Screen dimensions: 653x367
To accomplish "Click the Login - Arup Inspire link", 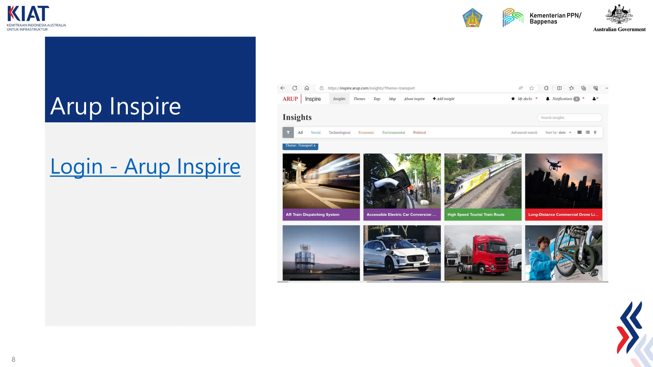I will [145, 166].
